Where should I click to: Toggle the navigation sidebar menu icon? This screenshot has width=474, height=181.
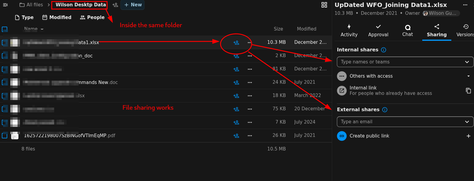click(5, 5)
